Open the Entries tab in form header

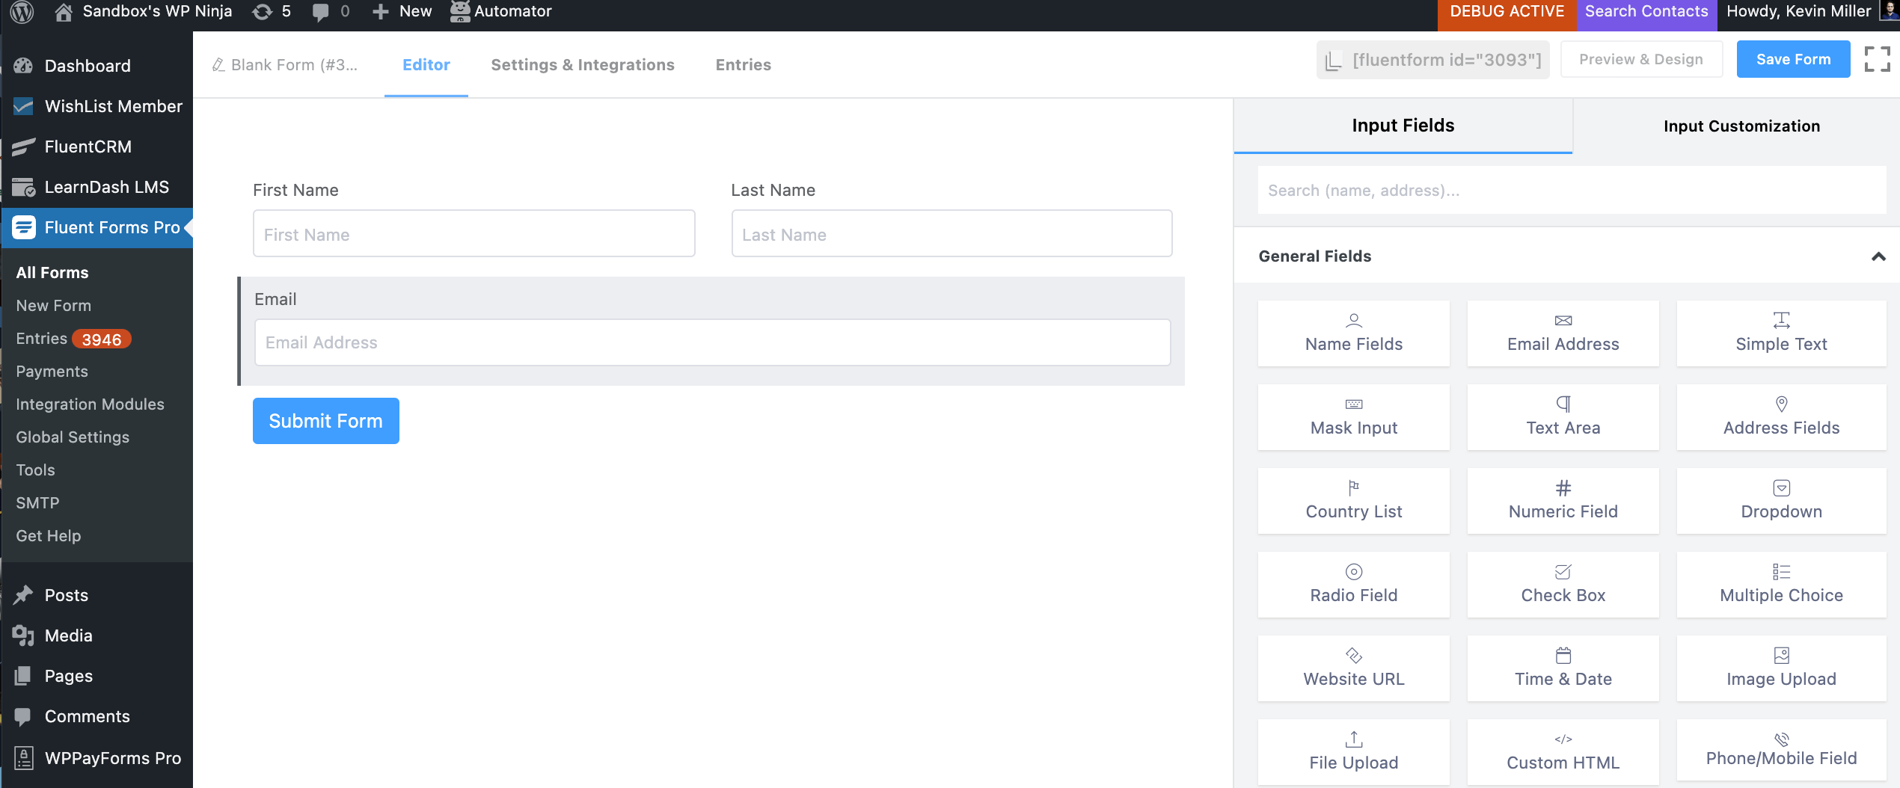point(743,65)
